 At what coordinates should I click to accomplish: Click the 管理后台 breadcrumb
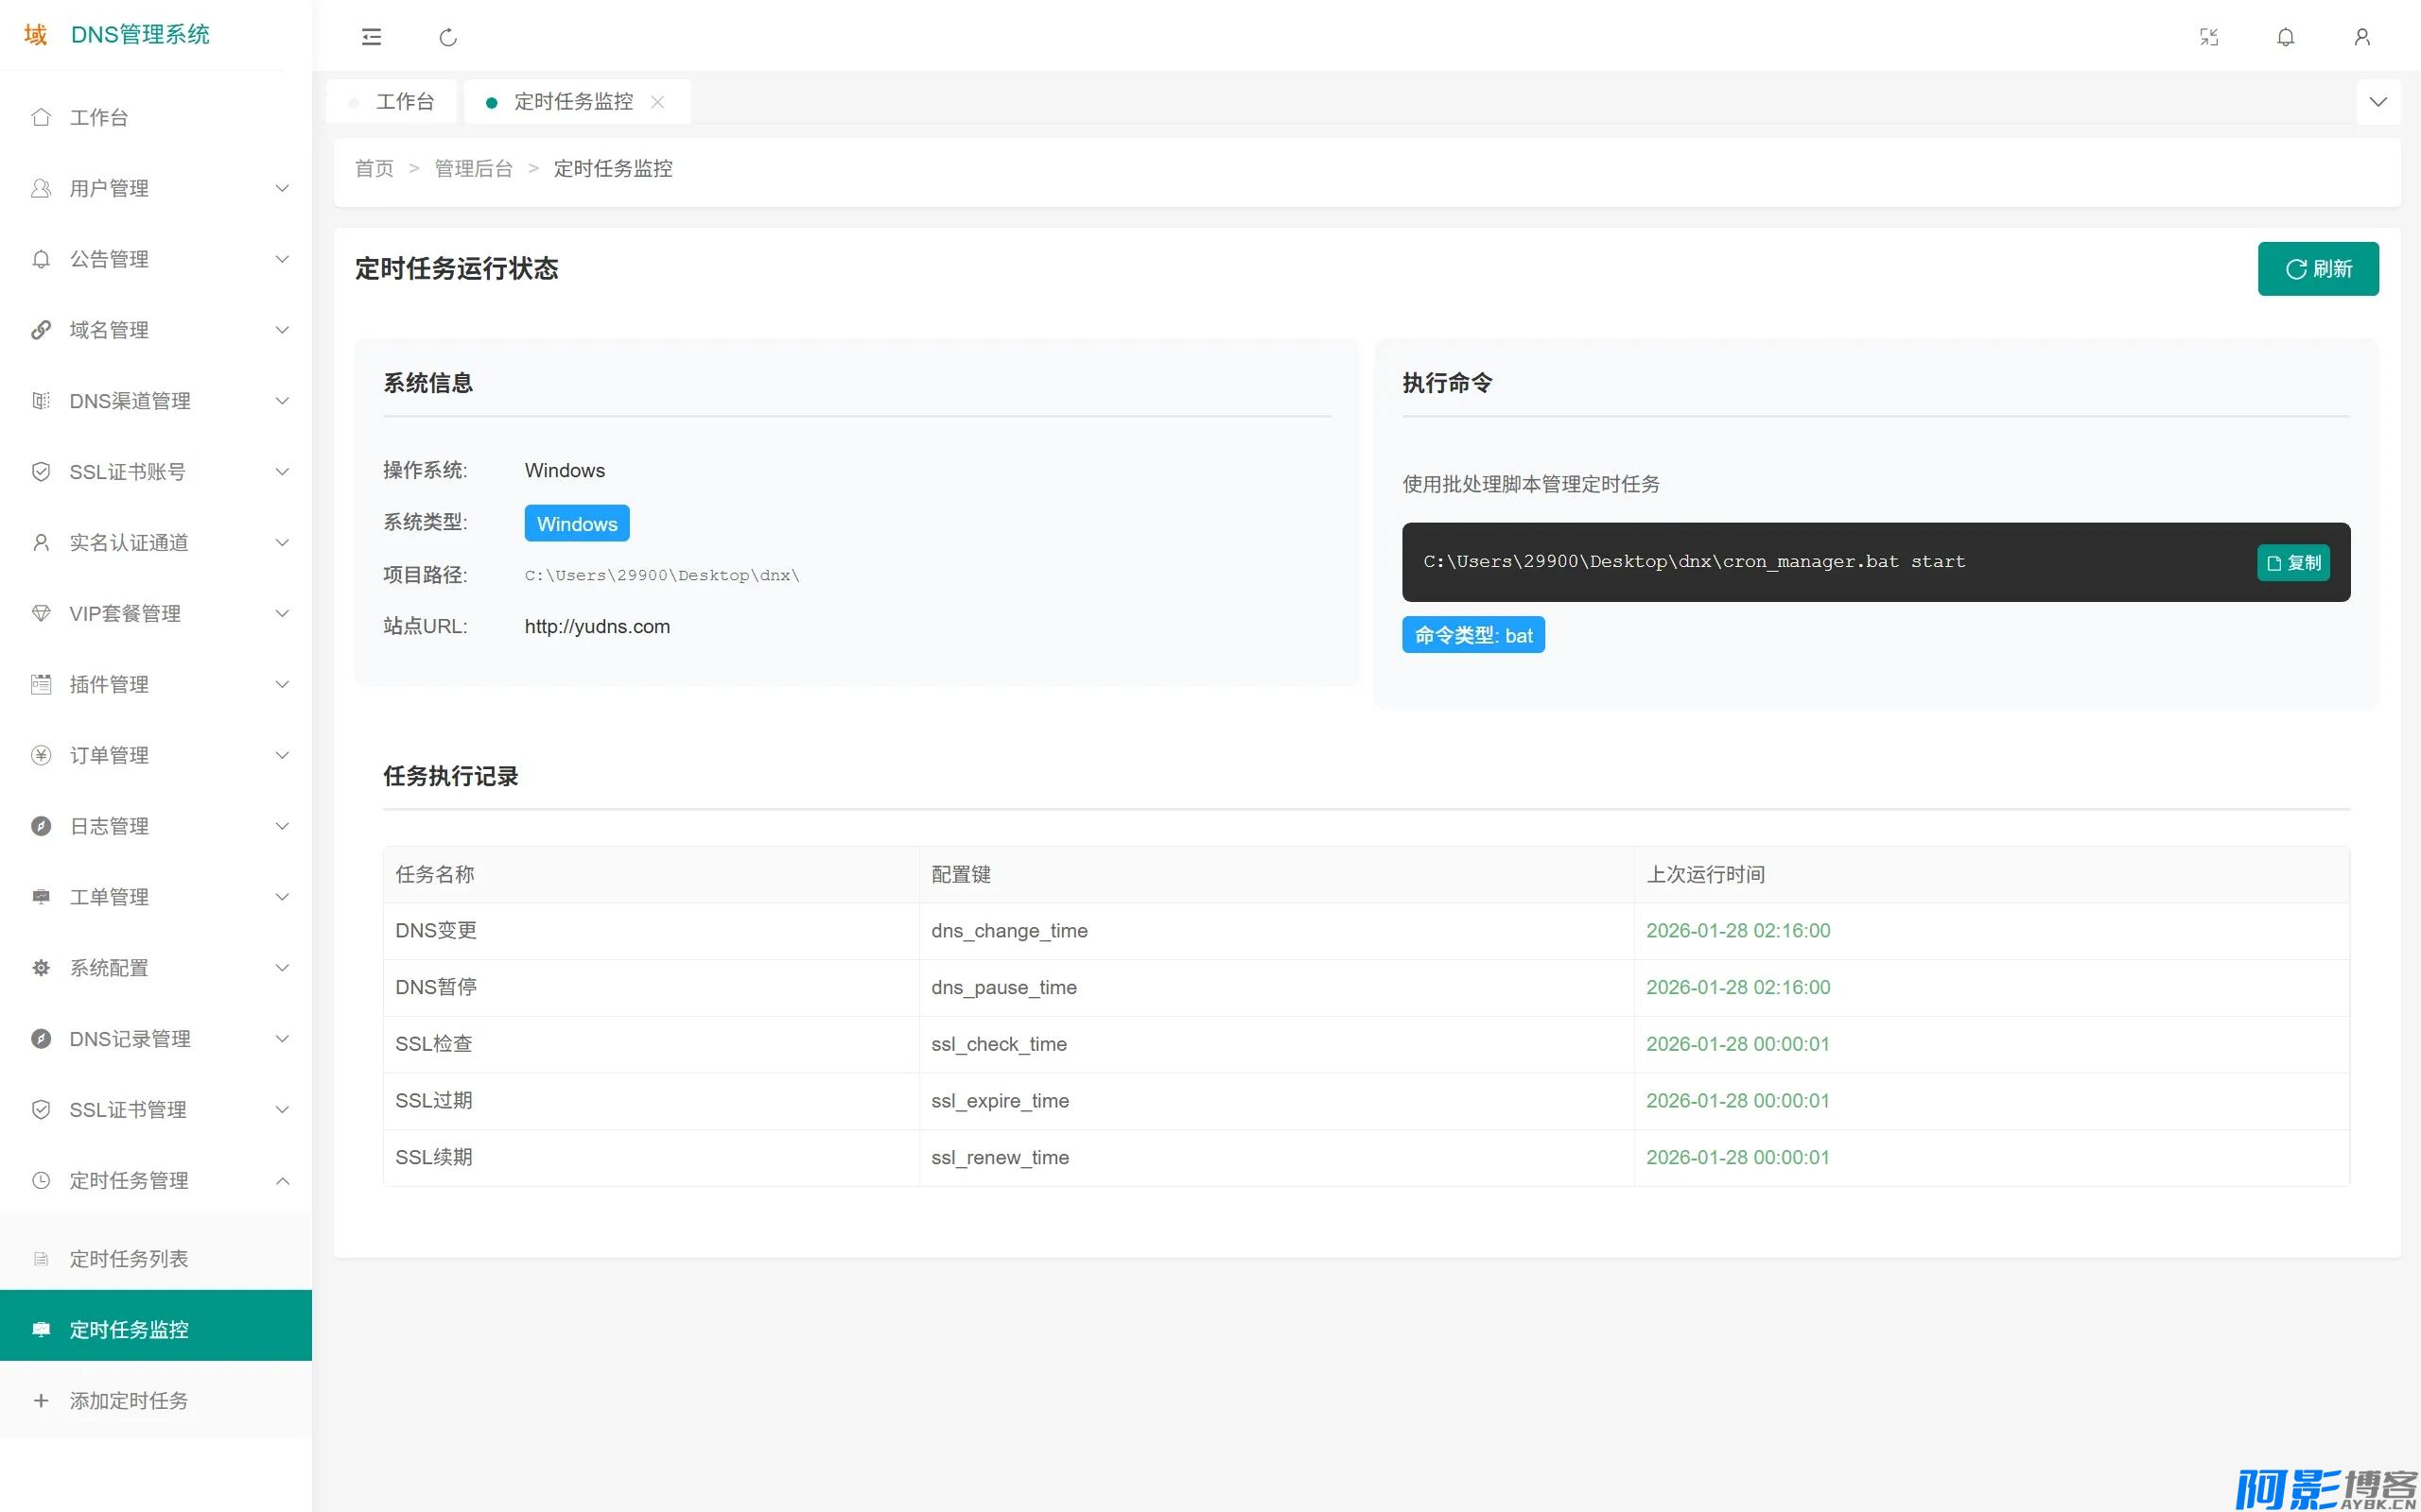[x=473, y=168]
